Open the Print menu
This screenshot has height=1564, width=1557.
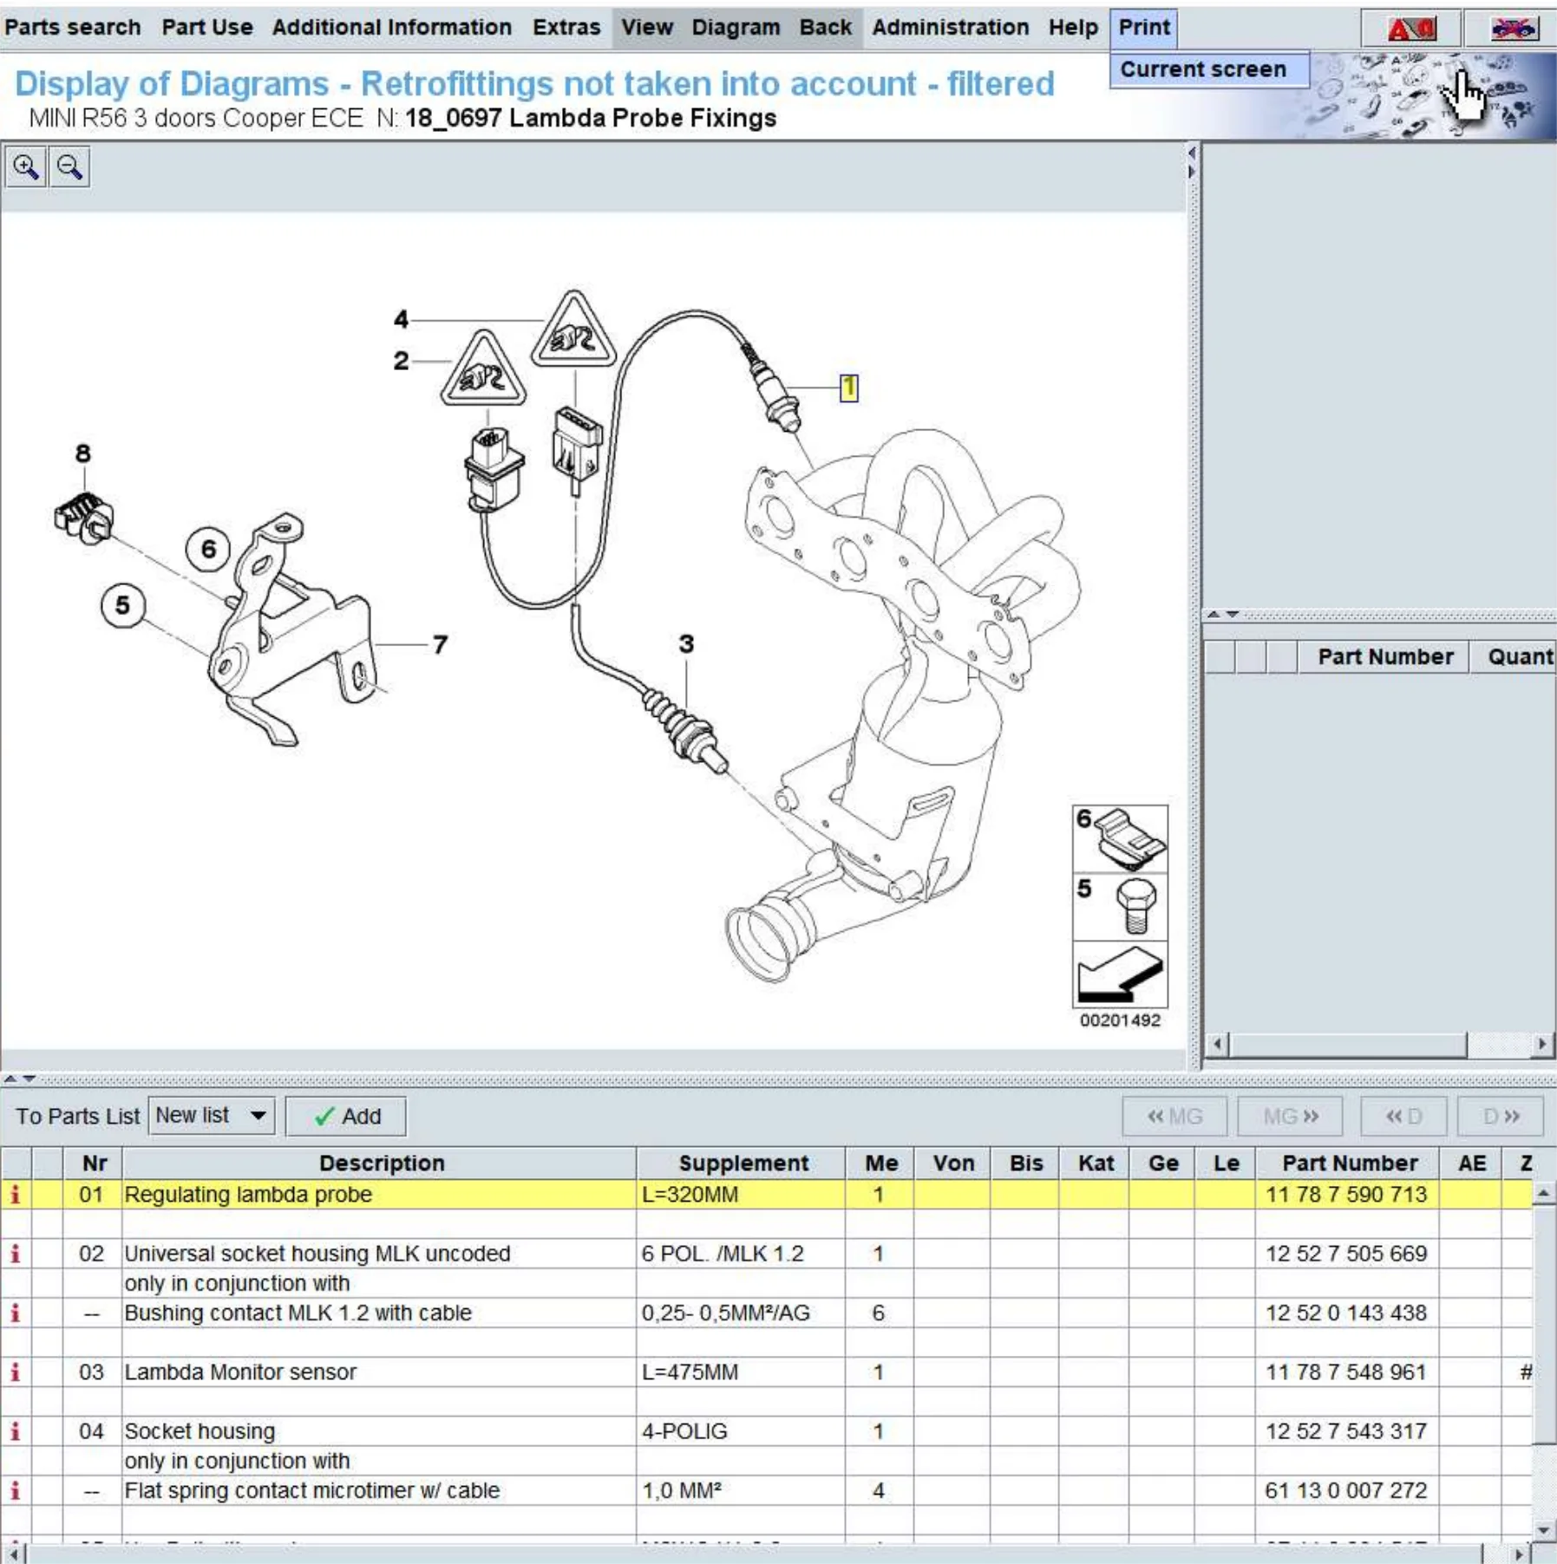(1144, 28)
